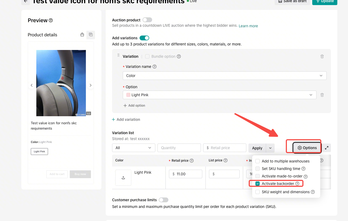Edit the Light Pink retail price field

185,174
